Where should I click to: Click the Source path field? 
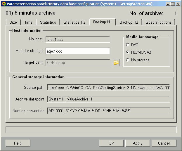[108, 88]
